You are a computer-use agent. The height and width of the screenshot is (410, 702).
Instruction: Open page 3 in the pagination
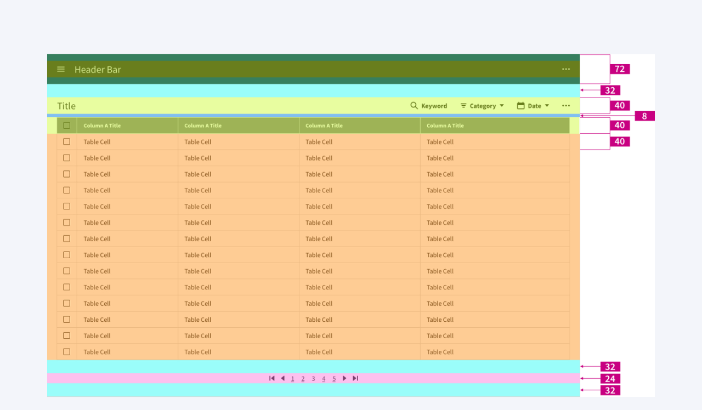tap(313, 379)
